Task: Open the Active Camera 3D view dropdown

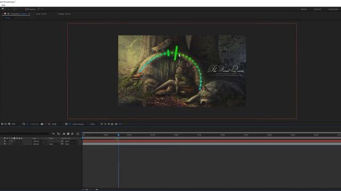Action: pyautogui.click(x=79, y=124)
